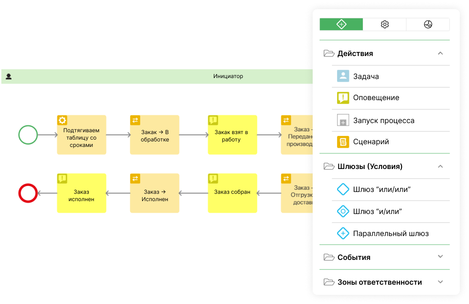Screen dimensions: 469x304
Task: Click swap icon on Передан в производство block
Action: click(x=286, y=120)
